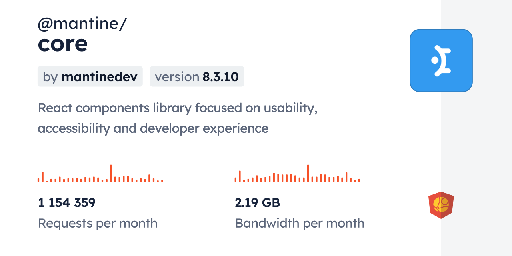Select the "2.19 GB" bandwidth value
The height and width of the screenshot is (256, 512).
[257, 203]
